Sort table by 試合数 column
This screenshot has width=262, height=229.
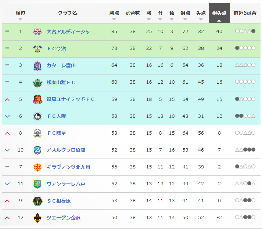[x=133, y=13]
